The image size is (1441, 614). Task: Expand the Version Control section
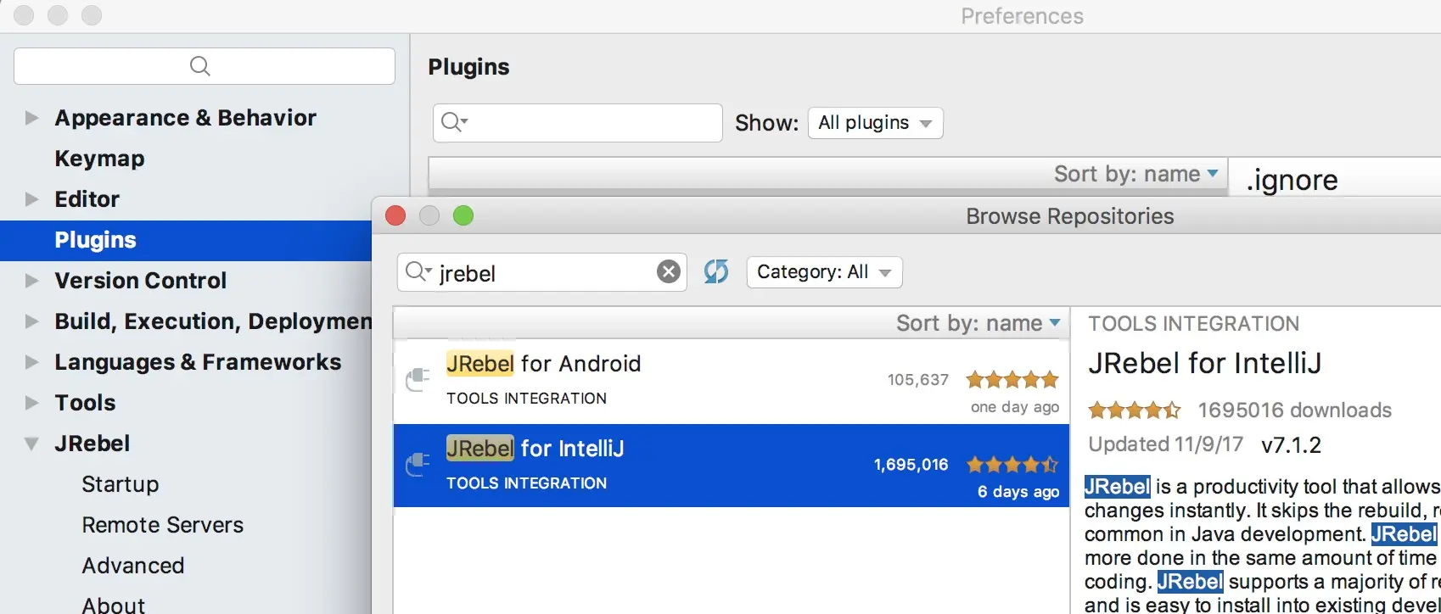coord(31,281)
